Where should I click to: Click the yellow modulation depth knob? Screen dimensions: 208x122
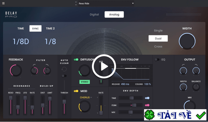(85, 106)
